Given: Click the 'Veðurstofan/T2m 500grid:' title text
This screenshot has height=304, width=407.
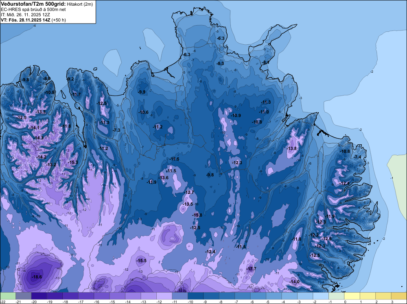Looking at the screenshot, I should coord(33,4).
